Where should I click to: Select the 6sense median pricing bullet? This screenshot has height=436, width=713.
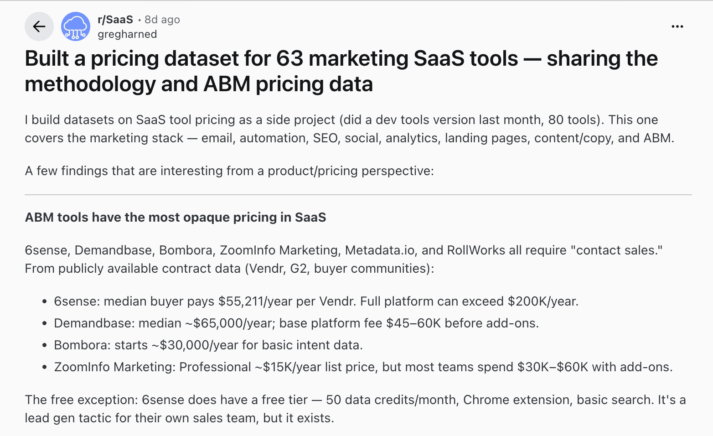pos(316,301)
